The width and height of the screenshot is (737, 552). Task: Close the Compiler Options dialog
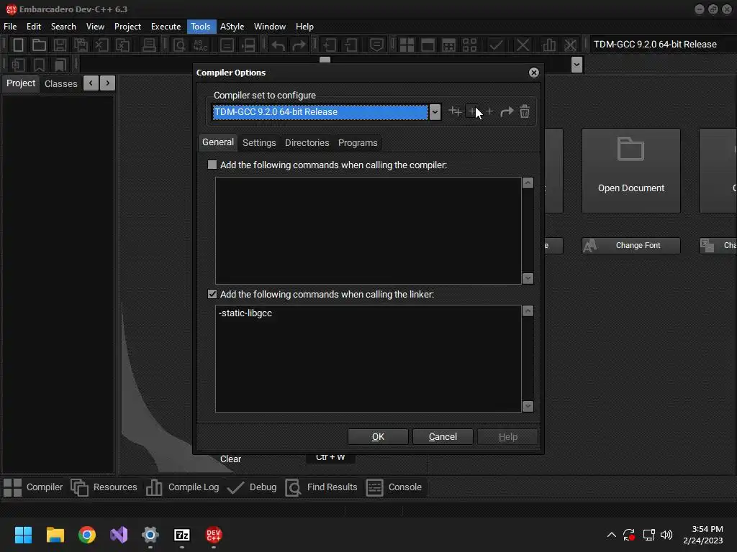pos(533,73)
